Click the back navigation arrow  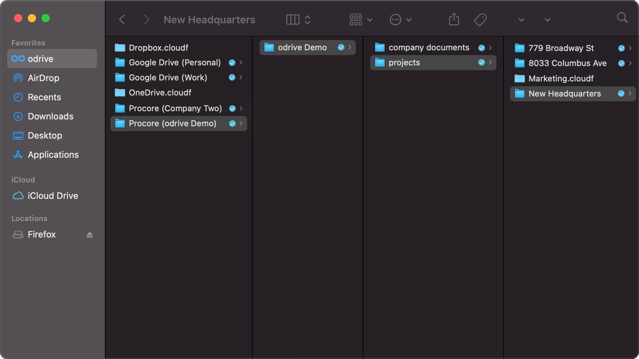tap(122, 20)
